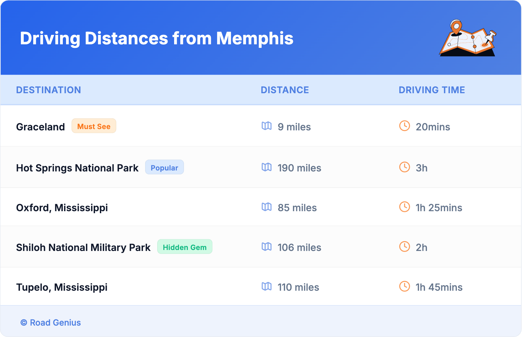The height and width of the screenshot is (337, 522).
Task: Click the clock icon next to 20mins
Action: click(405, 126)
